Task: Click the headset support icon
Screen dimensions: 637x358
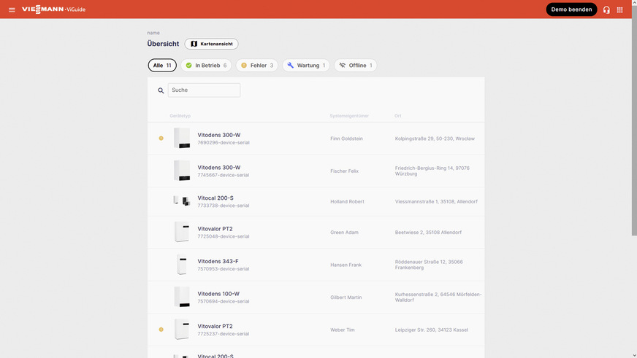Action: [606, 9]
